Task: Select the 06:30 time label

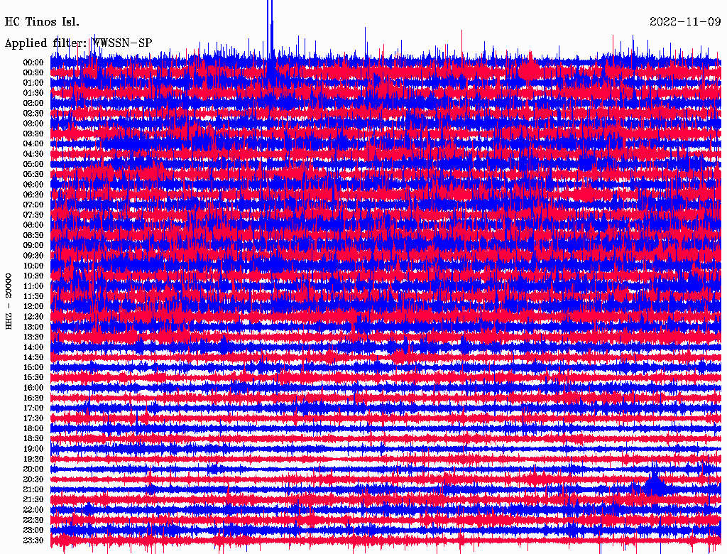Action: [33, 195]
